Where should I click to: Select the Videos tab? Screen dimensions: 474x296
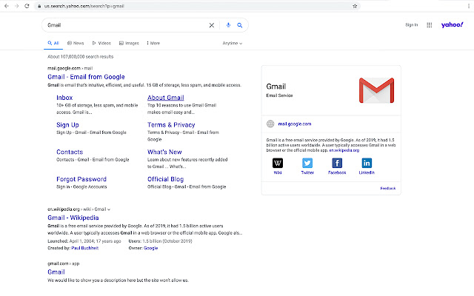click(101, 43)
